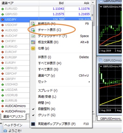Select the USDZAR symbol row
Screen dimensions: 123x133
click(x=15, y=90)
